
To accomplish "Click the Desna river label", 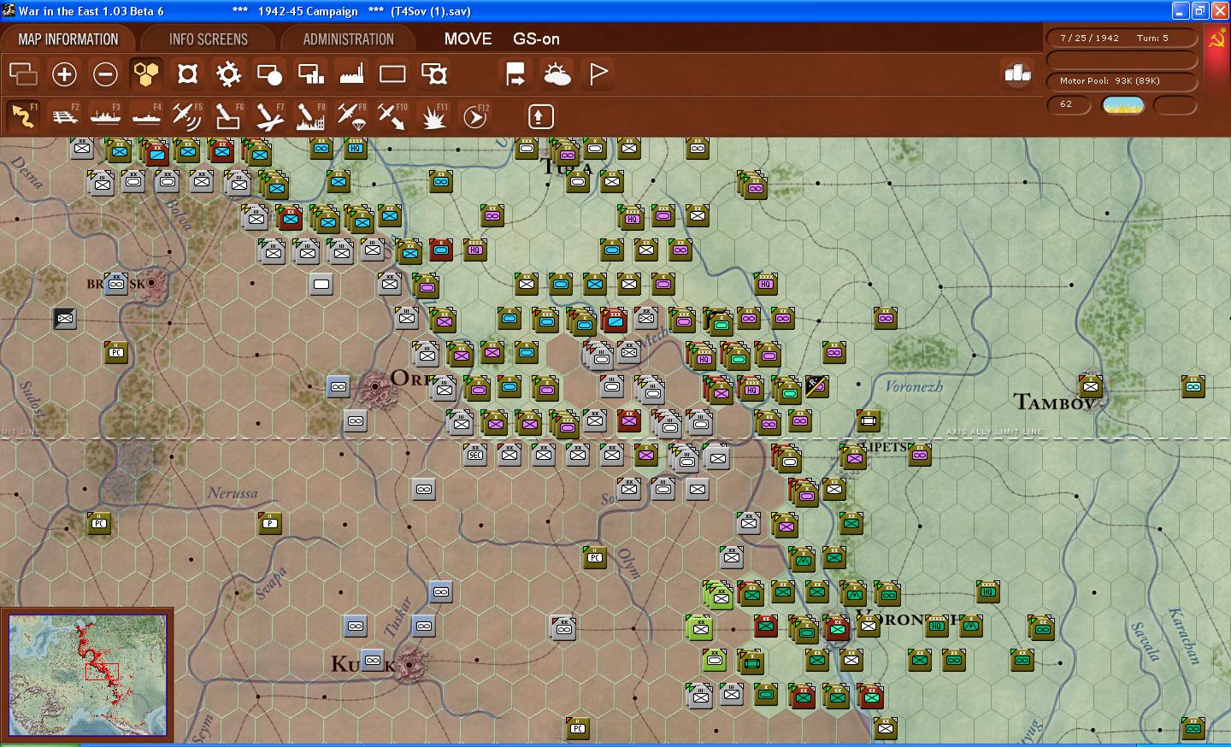I will (27, 173).
